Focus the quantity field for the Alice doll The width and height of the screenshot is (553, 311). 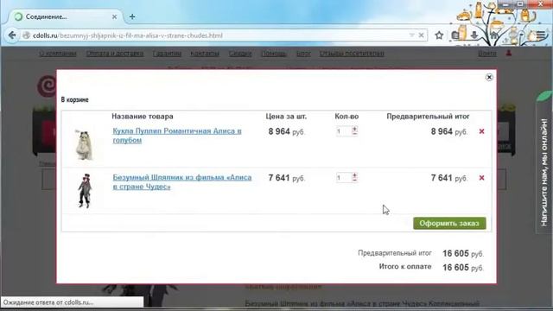344,131
